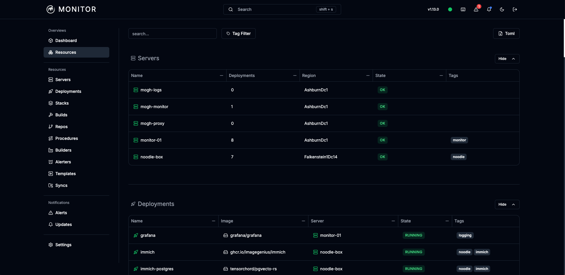Click the logging tag on grafana
Image resolution: width=565 pixels, height=275 pixels.
(465, 235)
